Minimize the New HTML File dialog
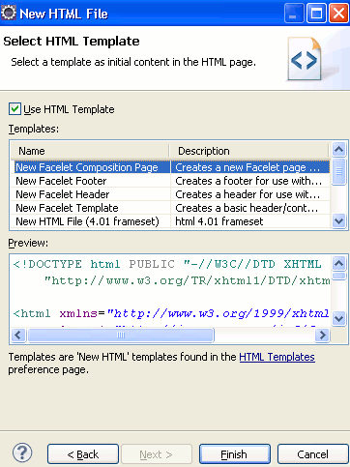Screen dimensions: 350x467 point(294,14)
